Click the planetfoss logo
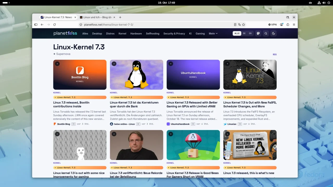 pyautogui.click(x=66, y=33)
